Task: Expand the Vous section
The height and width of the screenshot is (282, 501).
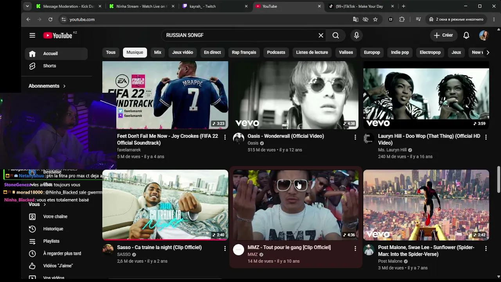Action: (37, 204)
